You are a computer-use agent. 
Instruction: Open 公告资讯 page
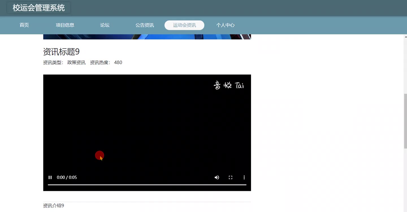click(x=145, y=25)
